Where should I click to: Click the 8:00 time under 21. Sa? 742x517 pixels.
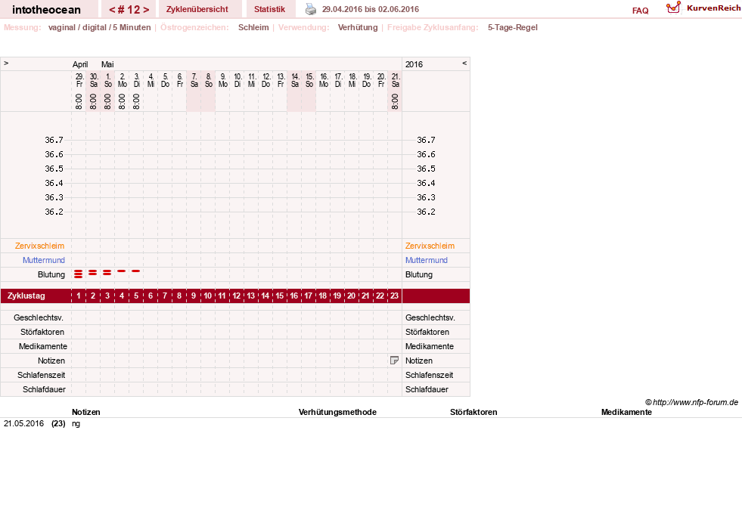click(395, 101)
